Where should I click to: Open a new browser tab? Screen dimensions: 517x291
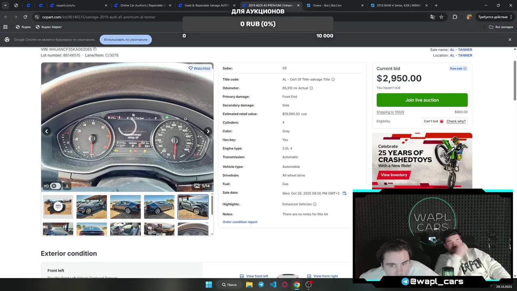pyautogui.click(x=436, y=6)
